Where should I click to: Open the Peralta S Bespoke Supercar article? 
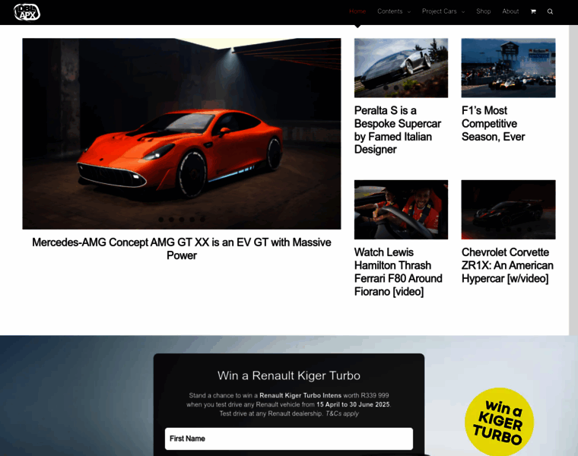click(x=397, y=130)
